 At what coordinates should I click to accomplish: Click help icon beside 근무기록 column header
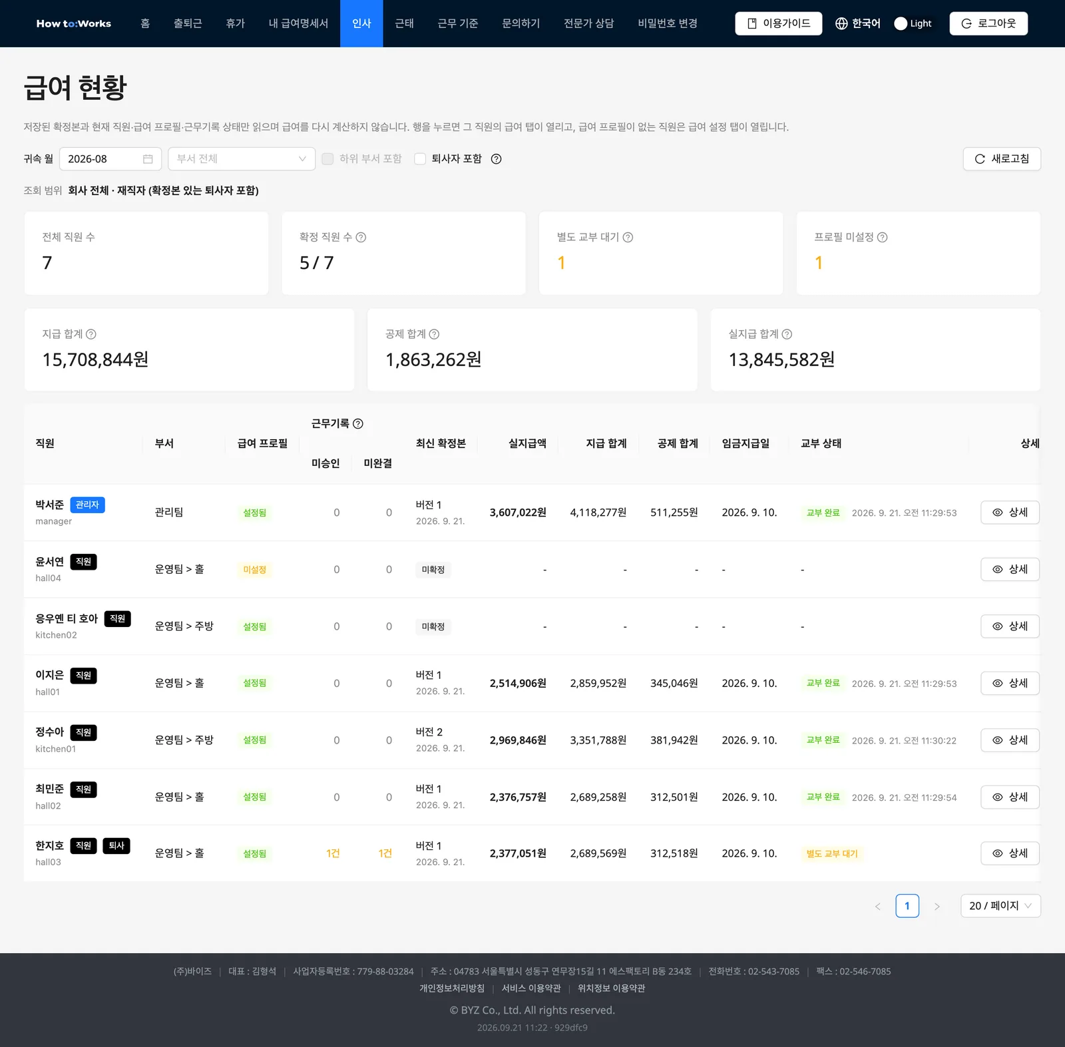(358, 424)
